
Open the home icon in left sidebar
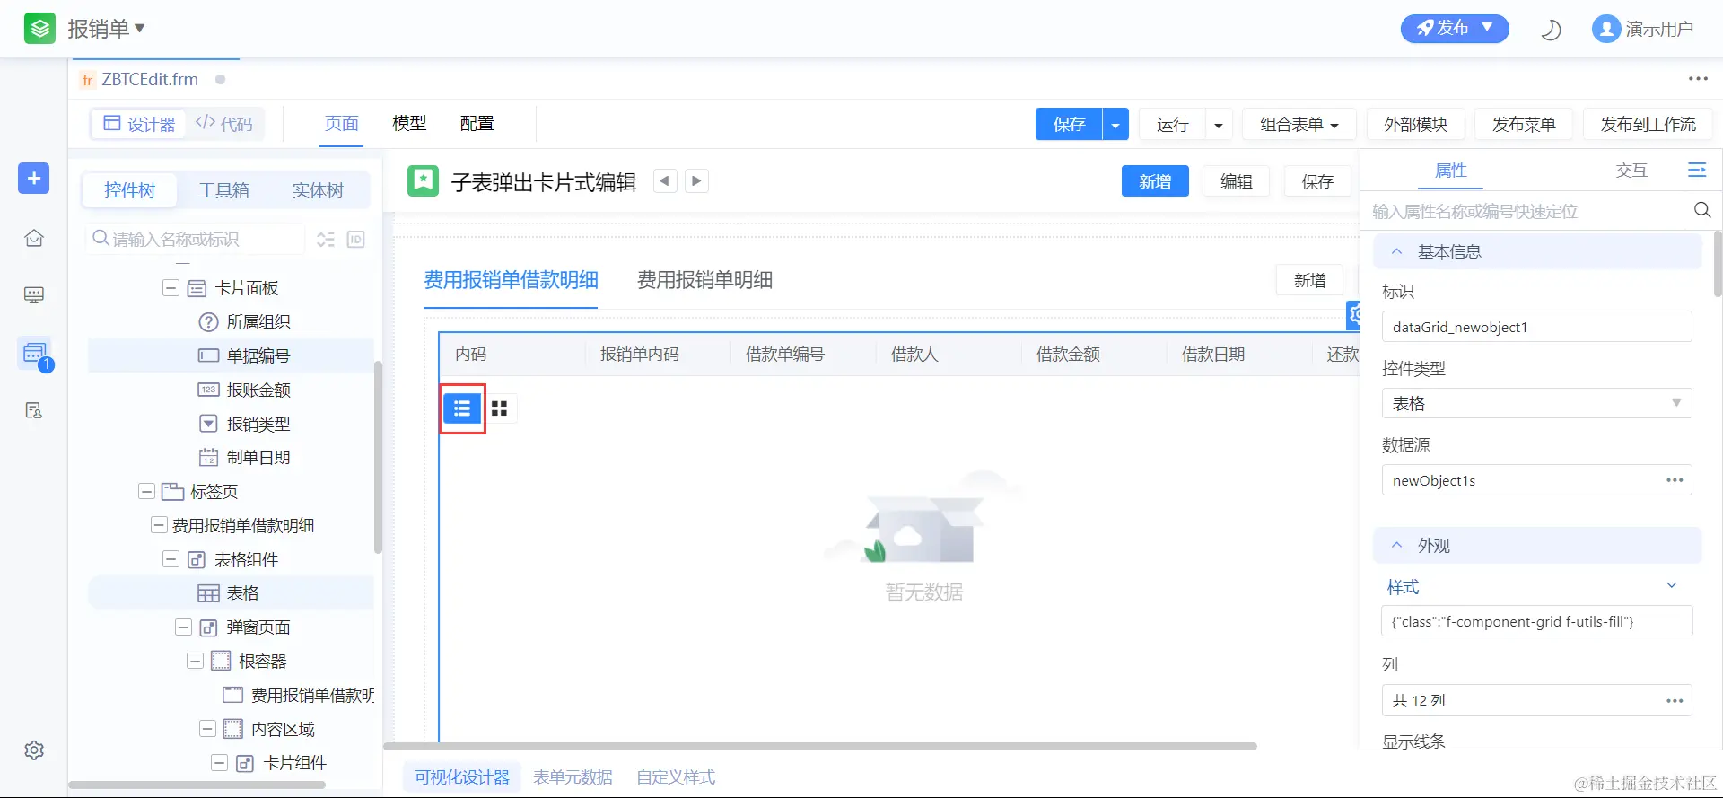(34, 238)
